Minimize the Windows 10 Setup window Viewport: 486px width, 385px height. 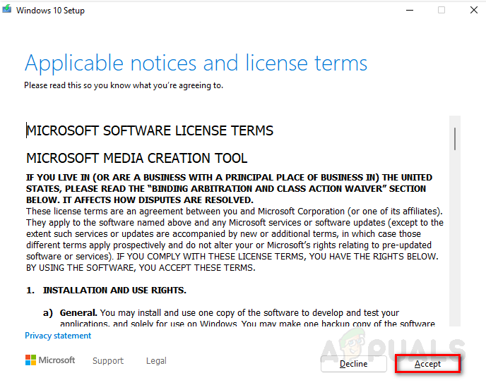click(x=410, y=10)
